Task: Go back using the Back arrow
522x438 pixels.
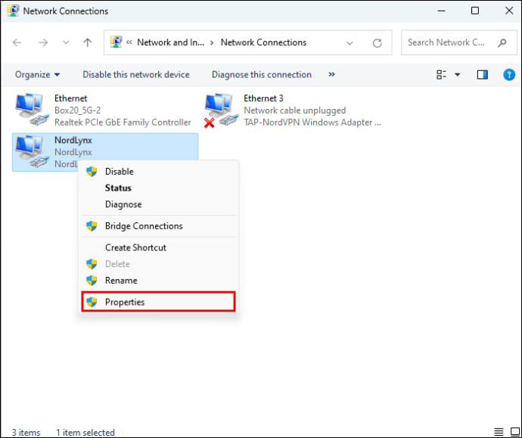Action: pyautogui.click(x=17, y=42)
